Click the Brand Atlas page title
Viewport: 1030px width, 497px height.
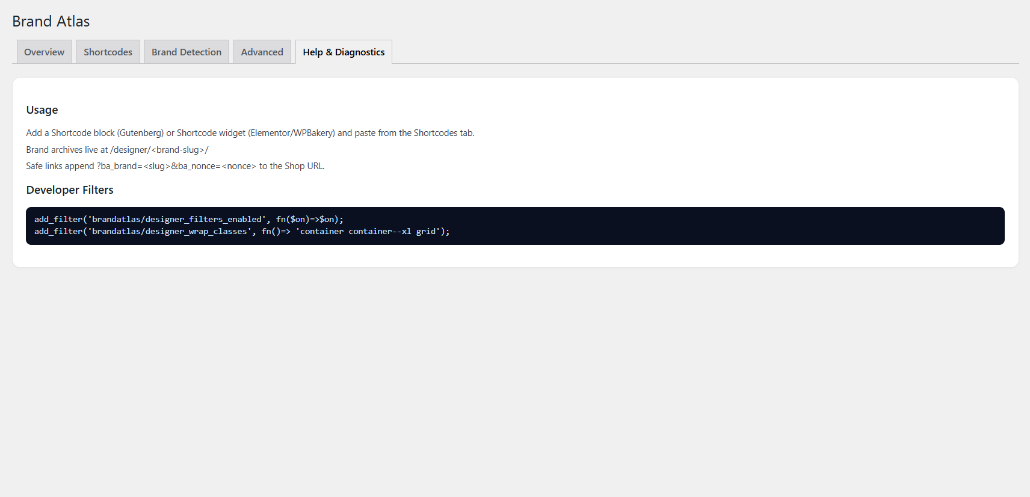51,22
